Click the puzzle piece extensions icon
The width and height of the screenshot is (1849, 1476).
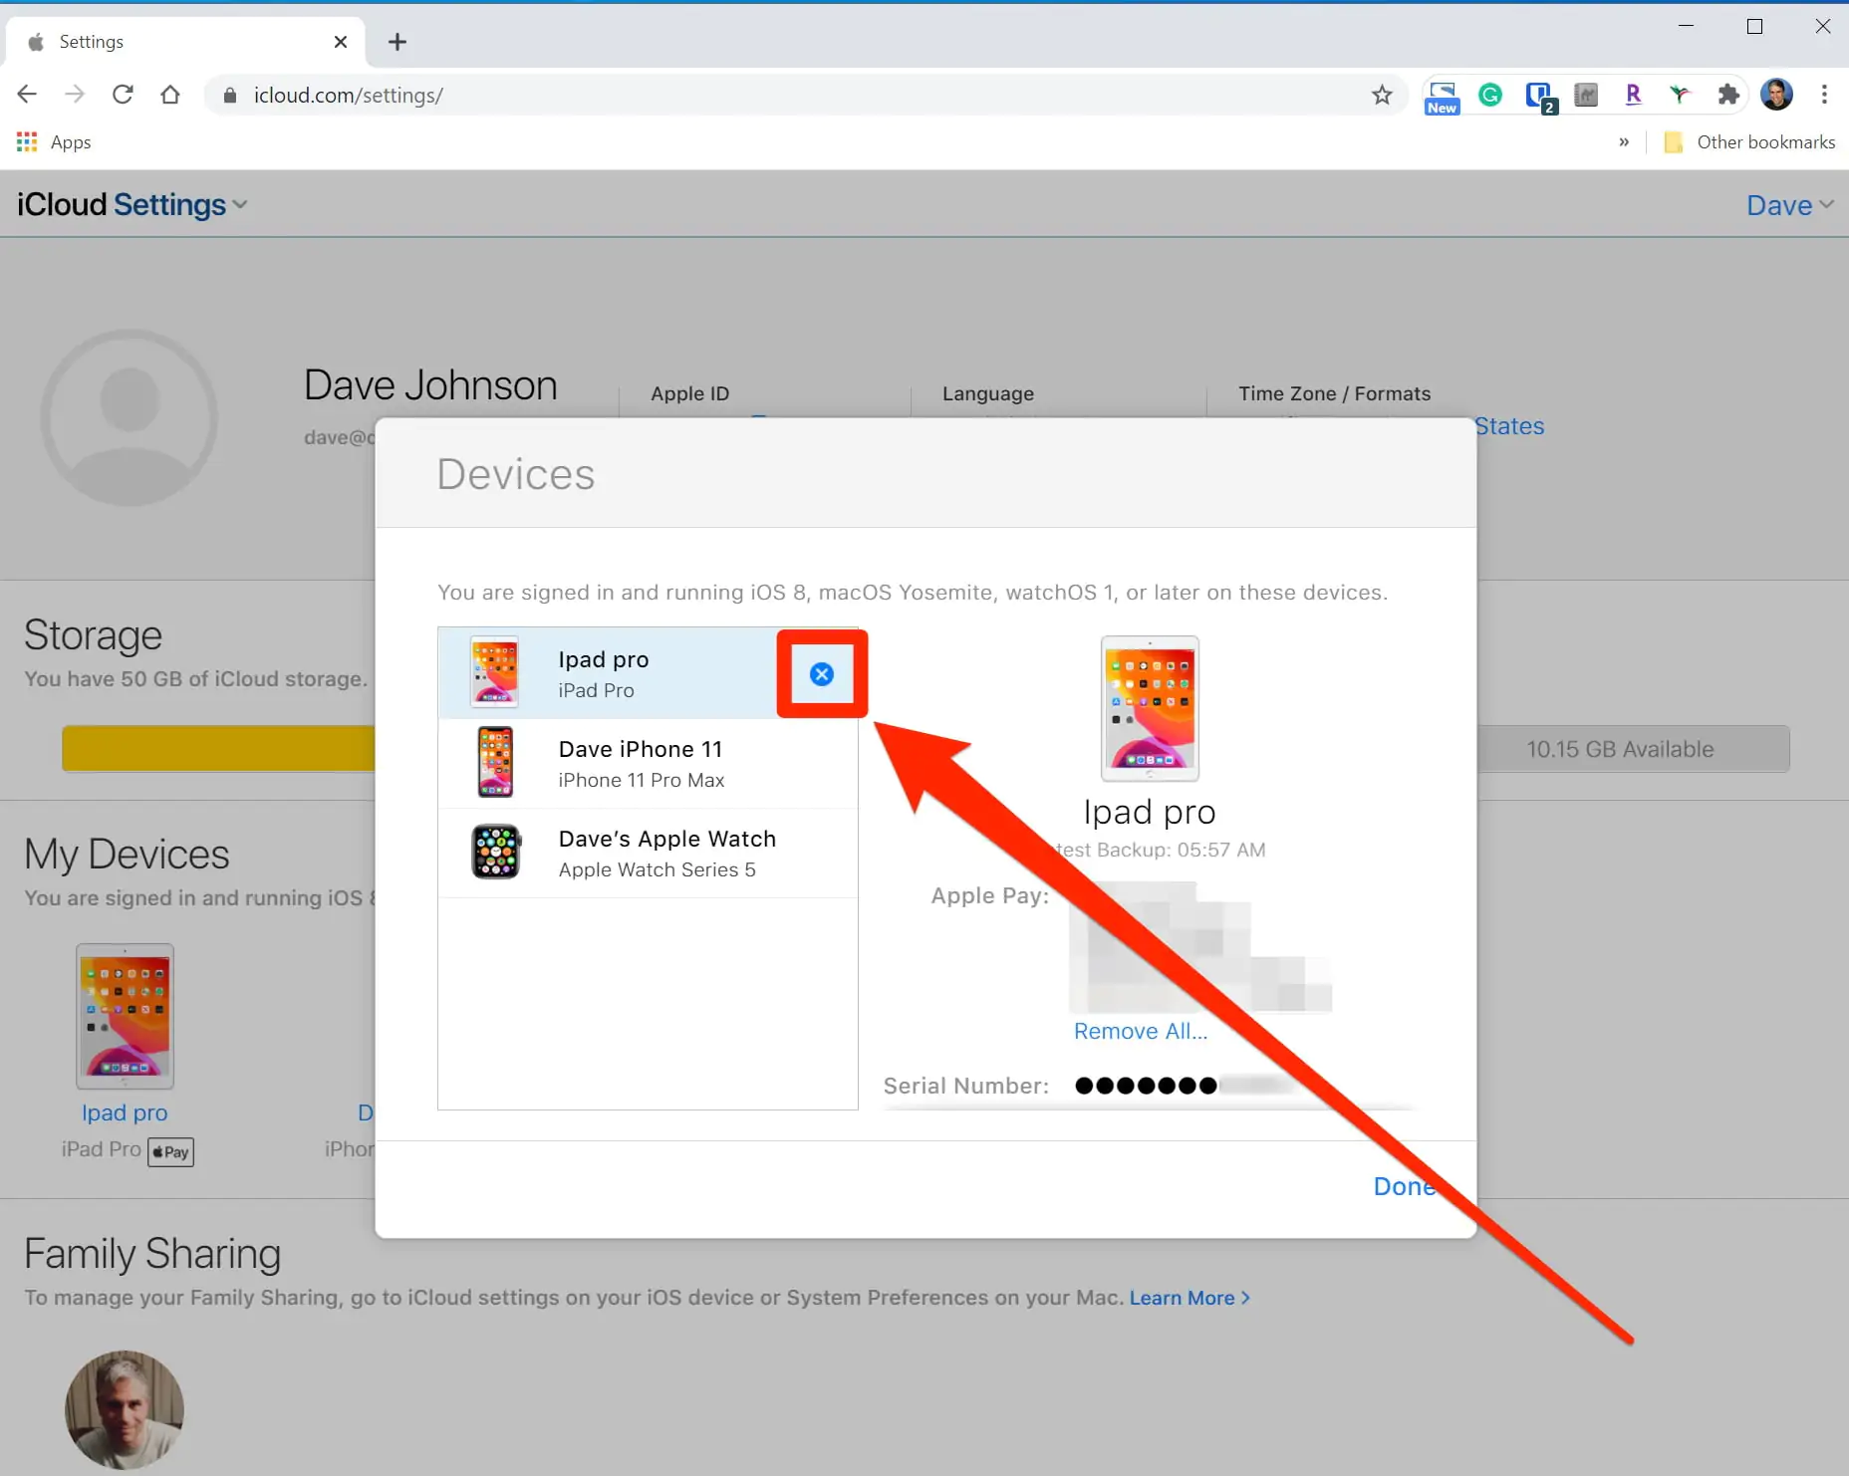click(1729, 95)
